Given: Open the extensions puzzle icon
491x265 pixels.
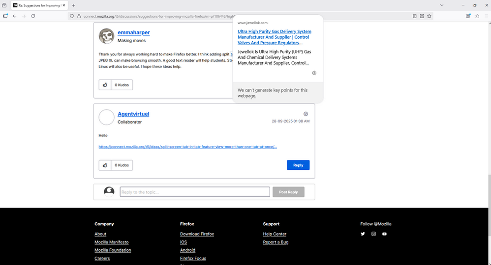Looking at the screenshot, I should pyautogui.click(x=477, y=16).
